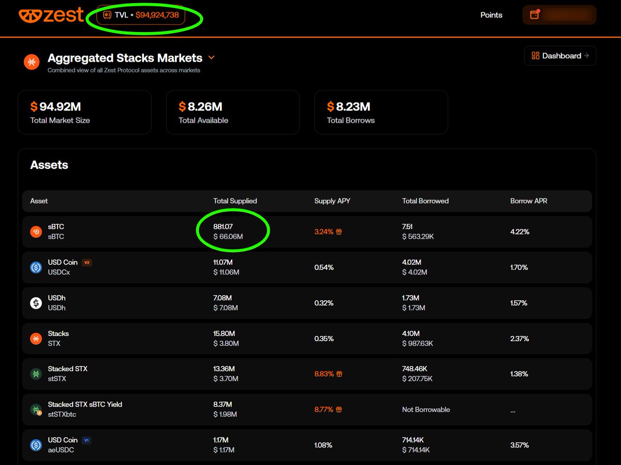Sort by Supply APY column header

pyautogui.click(x=332, y=201)
